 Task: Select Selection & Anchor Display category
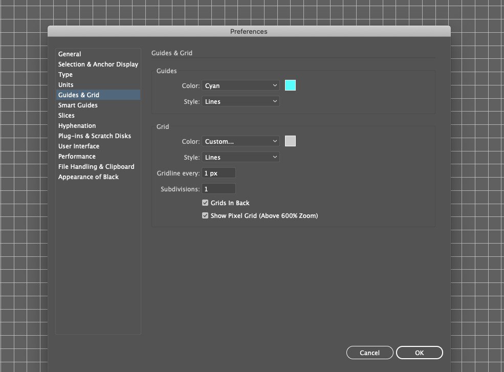coord(98,64)
